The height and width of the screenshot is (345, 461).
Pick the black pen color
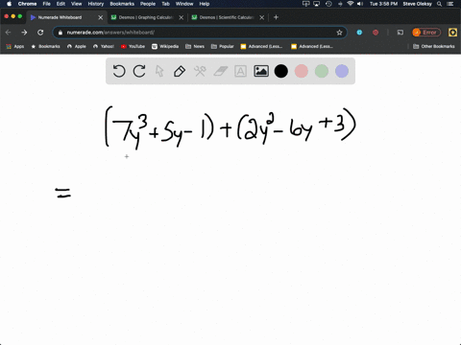pyautogui.click(x=281, y=71)
